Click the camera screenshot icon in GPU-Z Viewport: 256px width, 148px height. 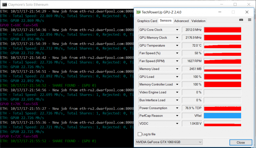tap(241, 20)
